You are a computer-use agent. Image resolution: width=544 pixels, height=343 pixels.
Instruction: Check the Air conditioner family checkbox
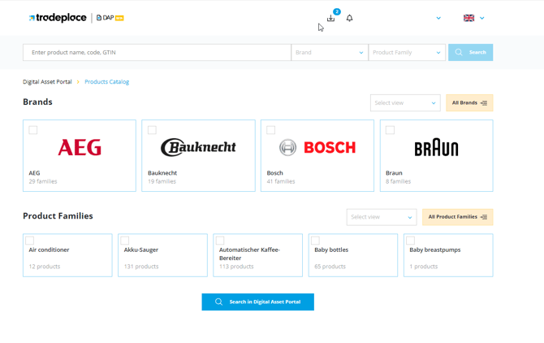point(30,241)
